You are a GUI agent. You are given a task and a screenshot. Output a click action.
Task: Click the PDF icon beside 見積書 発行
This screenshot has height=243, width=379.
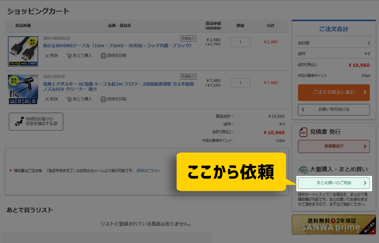click(303, 132)
